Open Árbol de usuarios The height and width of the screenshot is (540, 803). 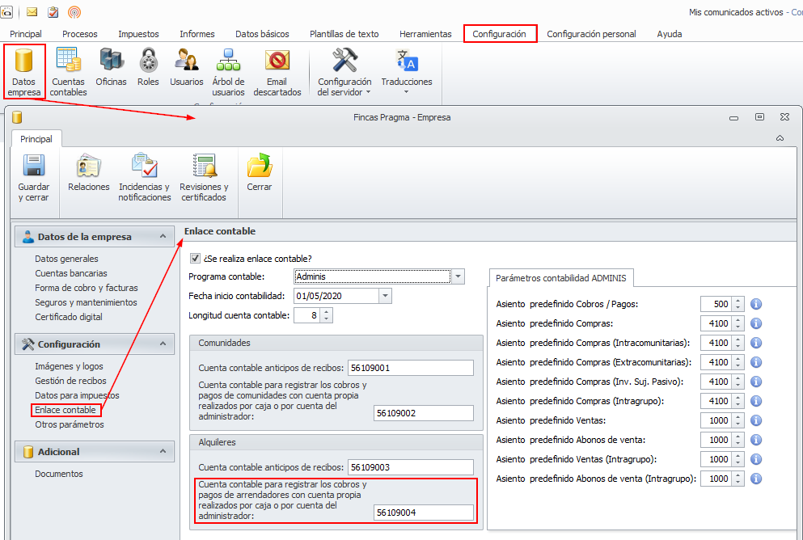pyautogui.click(x=228, y=72)
